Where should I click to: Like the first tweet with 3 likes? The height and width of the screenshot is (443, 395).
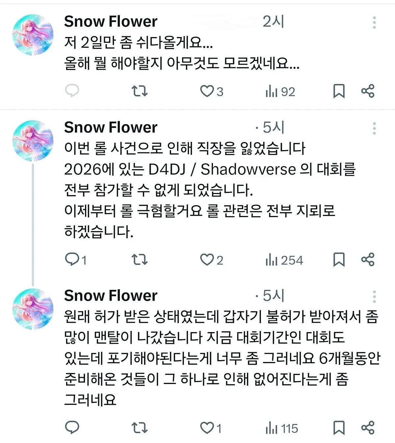(211, 92)
